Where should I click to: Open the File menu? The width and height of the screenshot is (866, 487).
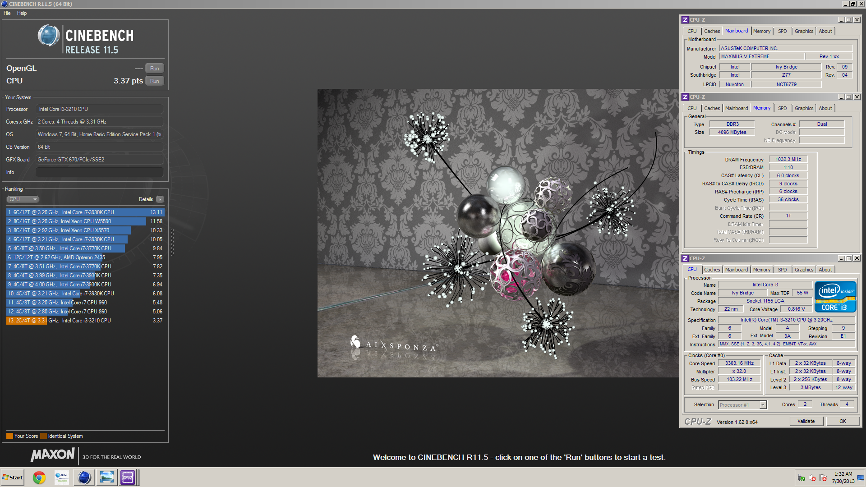coord(7,13)
